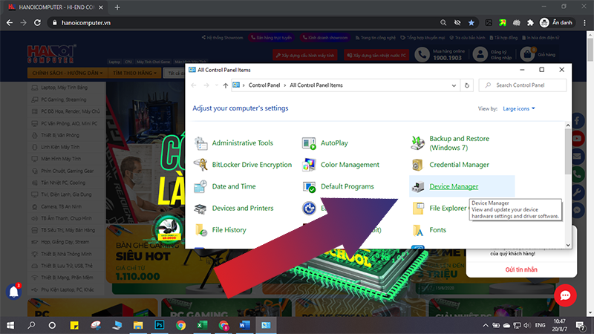
Task: Click the Gửi tin nhắn link
Action: (x=521, y=269)
